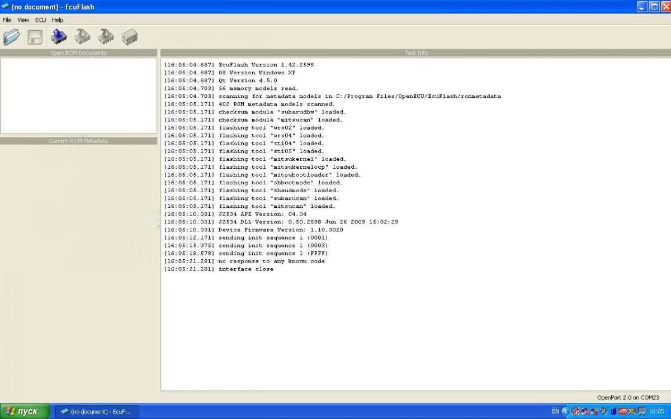Click the EN language indicator in the tray
Screen dimensions: 671x419
[555, 411]
